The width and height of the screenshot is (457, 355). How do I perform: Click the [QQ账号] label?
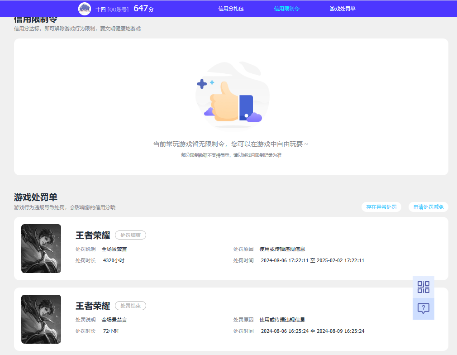(118, 10)
